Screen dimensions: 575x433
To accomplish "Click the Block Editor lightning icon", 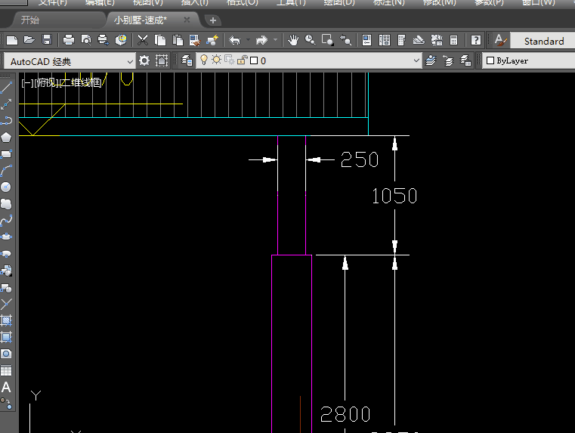I will [212, 39].
